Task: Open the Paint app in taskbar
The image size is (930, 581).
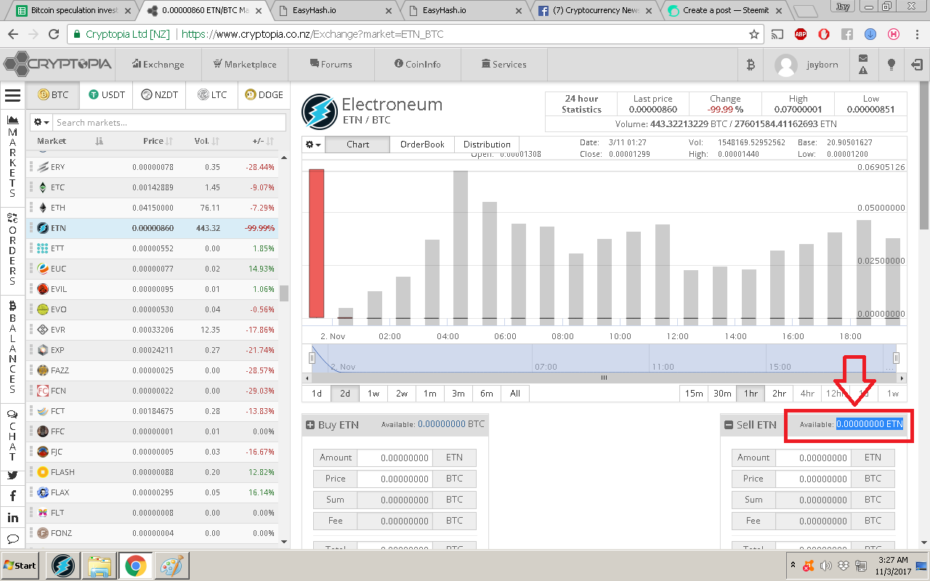Action: (x=171, y=565)
